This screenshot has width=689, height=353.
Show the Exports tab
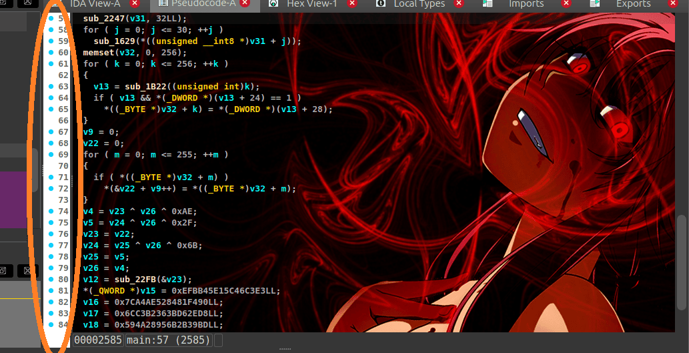633,4
